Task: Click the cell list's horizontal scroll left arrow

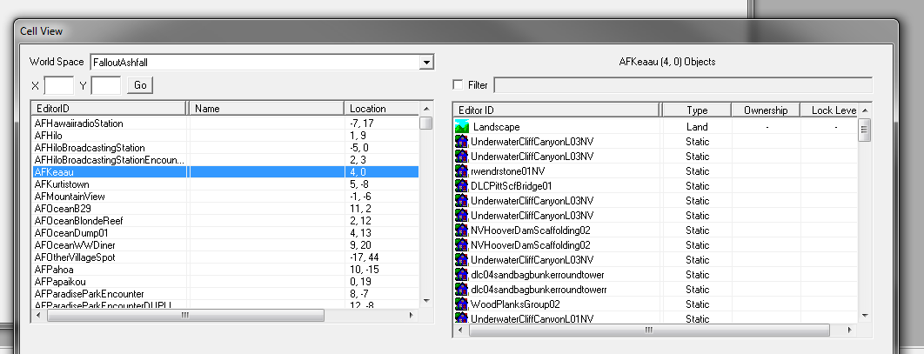Action: 39,315
